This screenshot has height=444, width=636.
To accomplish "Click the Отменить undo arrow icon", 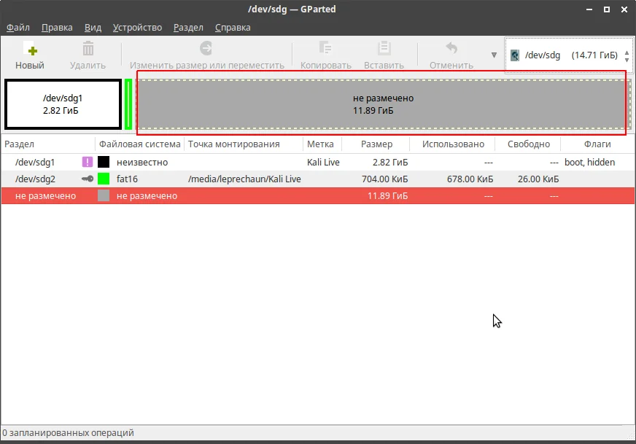I will click(451, 48).
